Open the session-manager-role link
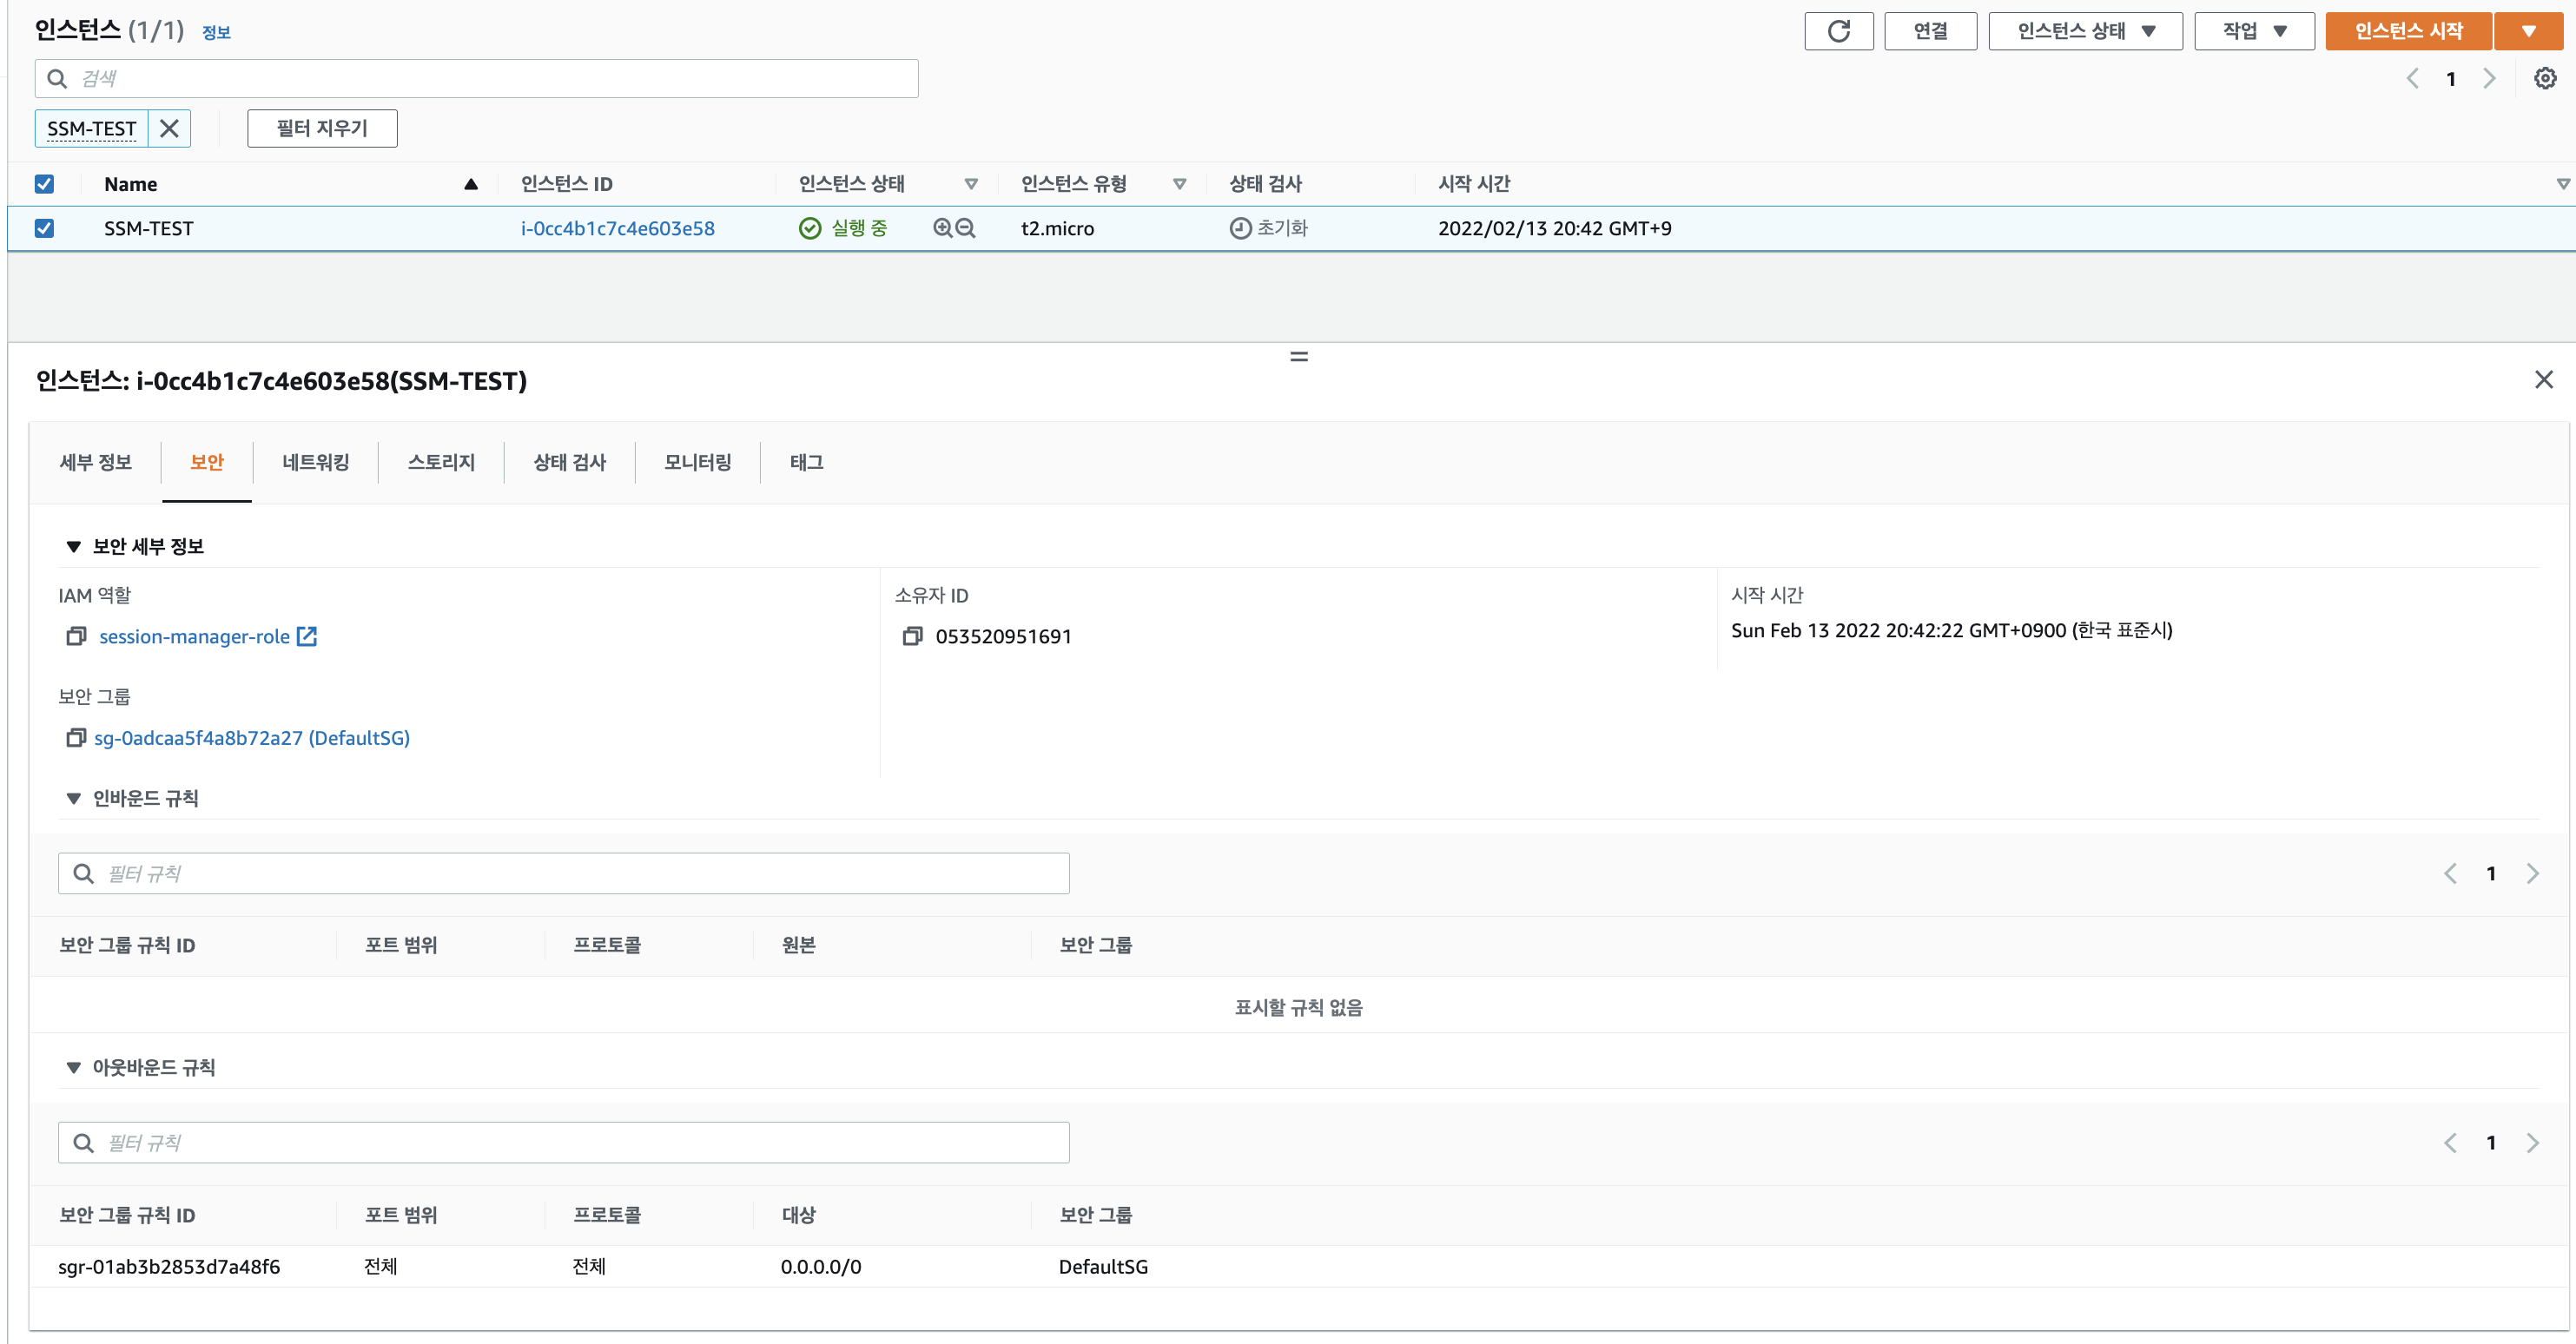The width and height of the screenshot is (2576, 1344). tap(195, 636)
